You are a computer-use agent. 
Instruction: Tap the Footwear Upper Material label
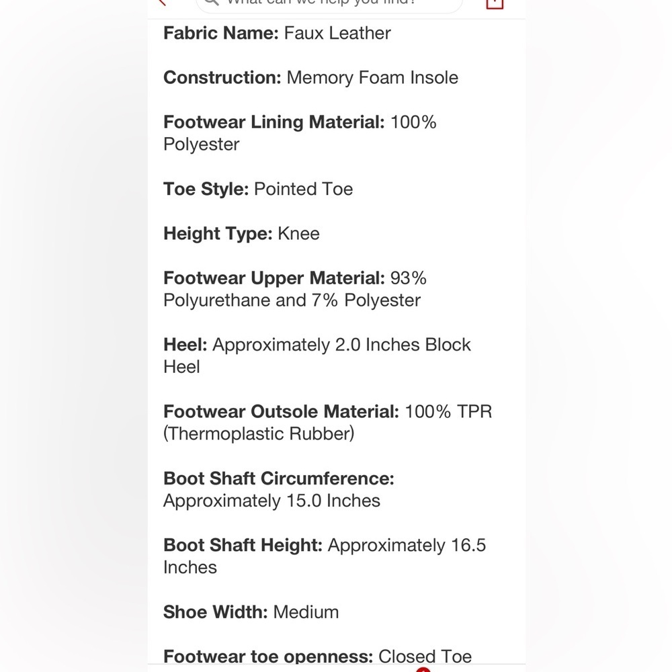click(274, 278)
